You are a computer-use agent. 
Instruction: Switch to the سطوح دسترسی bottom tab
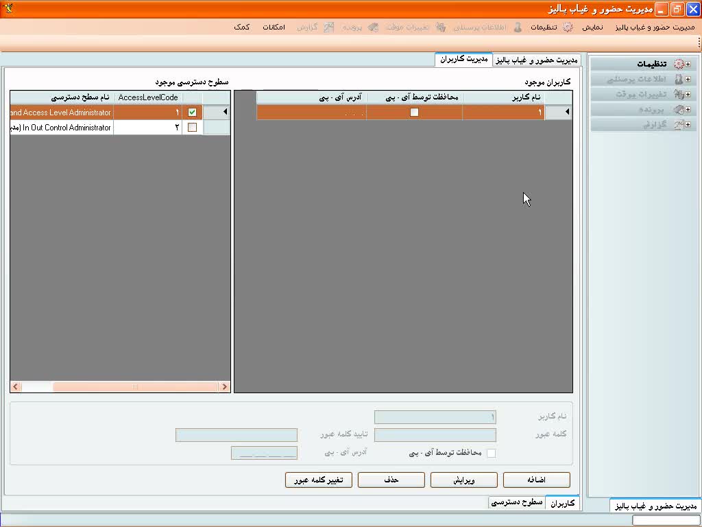pos(516,502)
